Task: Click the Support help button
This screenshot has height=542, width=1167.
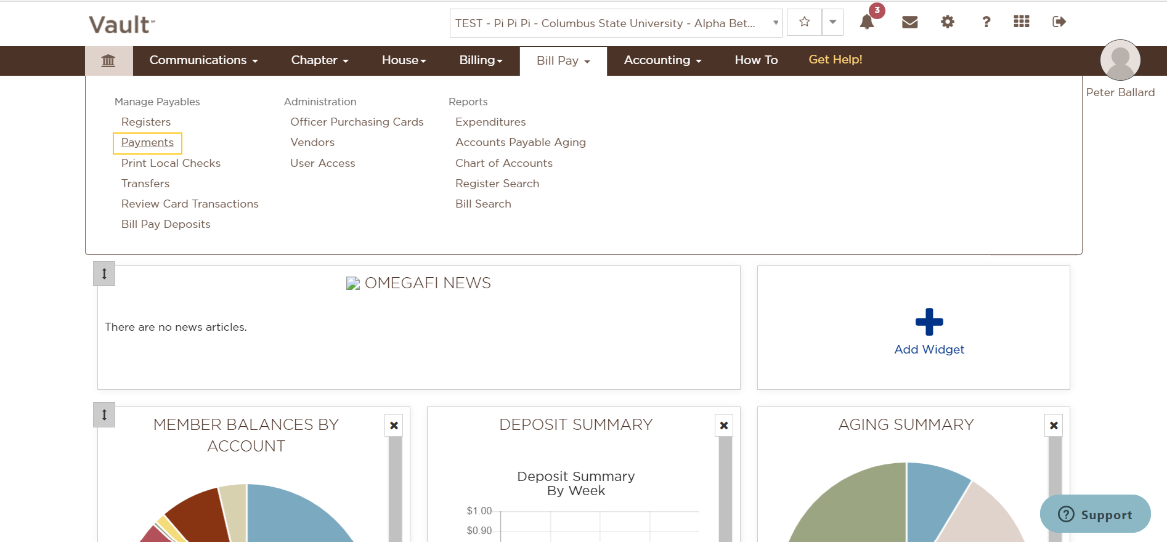Action: click(x=1095, y=514)
